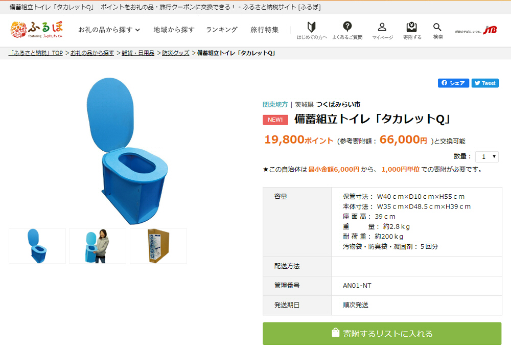The image size is (511, 349).
Task: Go to「ふるさと納税」TOP breadcrumb
Action: click(36, 53)
